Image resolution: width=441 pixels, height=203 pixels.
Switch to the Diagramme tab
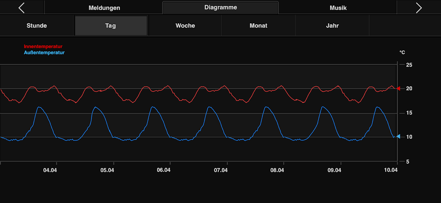220,7
